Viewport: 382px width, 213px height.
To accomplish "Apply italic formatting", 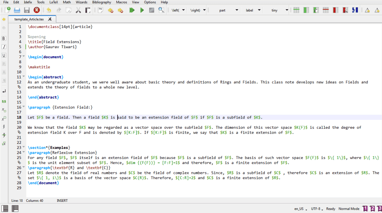I will tap(4, 47).
